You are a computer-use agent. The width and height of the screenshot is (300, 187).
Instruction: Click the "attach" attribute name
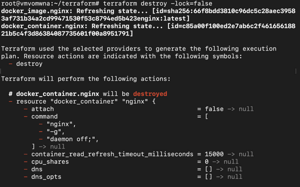(x=42, y=109)
